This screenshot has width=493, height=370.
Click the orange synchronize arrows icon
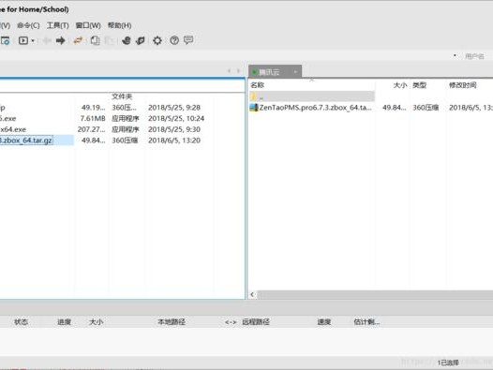[x=78, y=40]
